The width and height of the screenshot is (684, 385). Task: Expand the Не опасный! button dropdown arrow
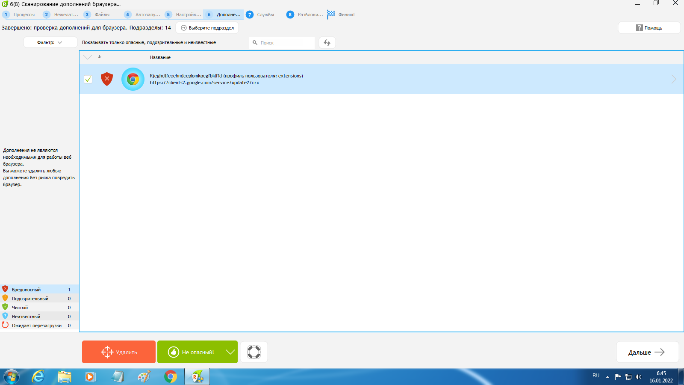point(230,352)
